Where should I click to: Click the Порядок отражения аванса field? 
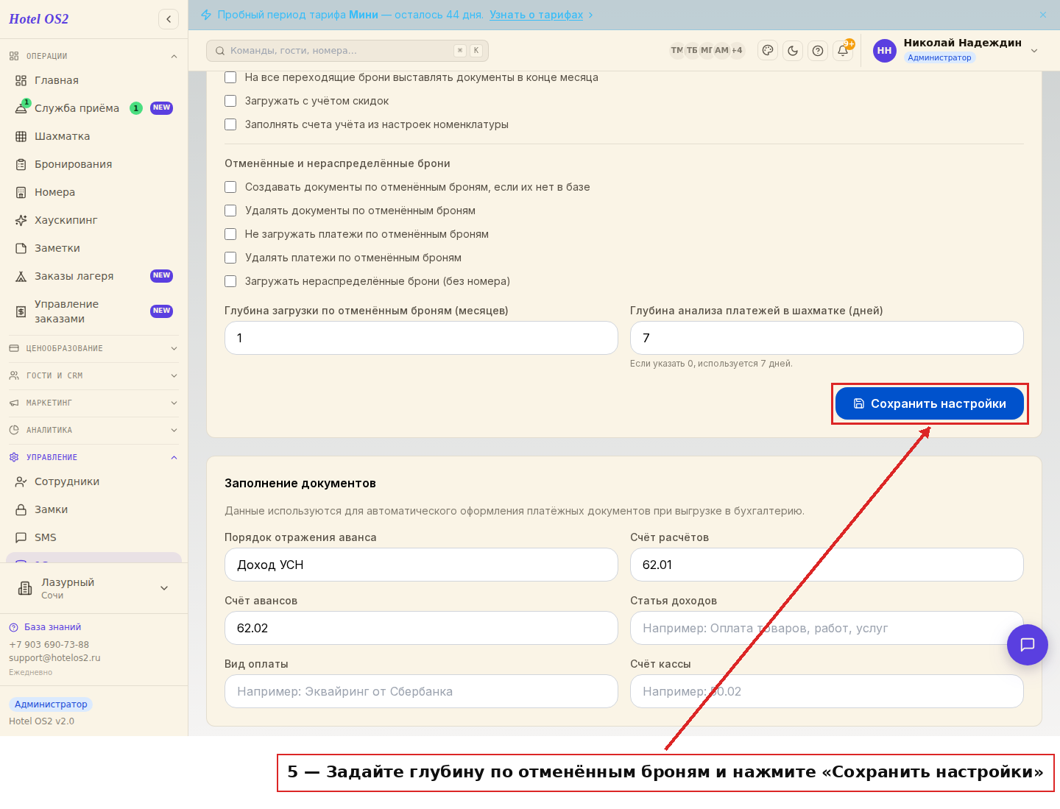[x=421, y=565]
